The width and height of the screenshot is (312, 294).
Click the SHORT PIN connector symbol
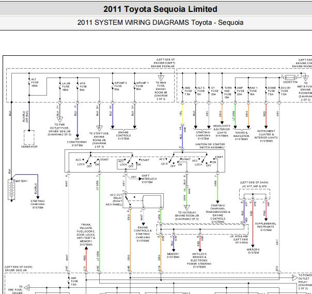(x=290, y=78)
